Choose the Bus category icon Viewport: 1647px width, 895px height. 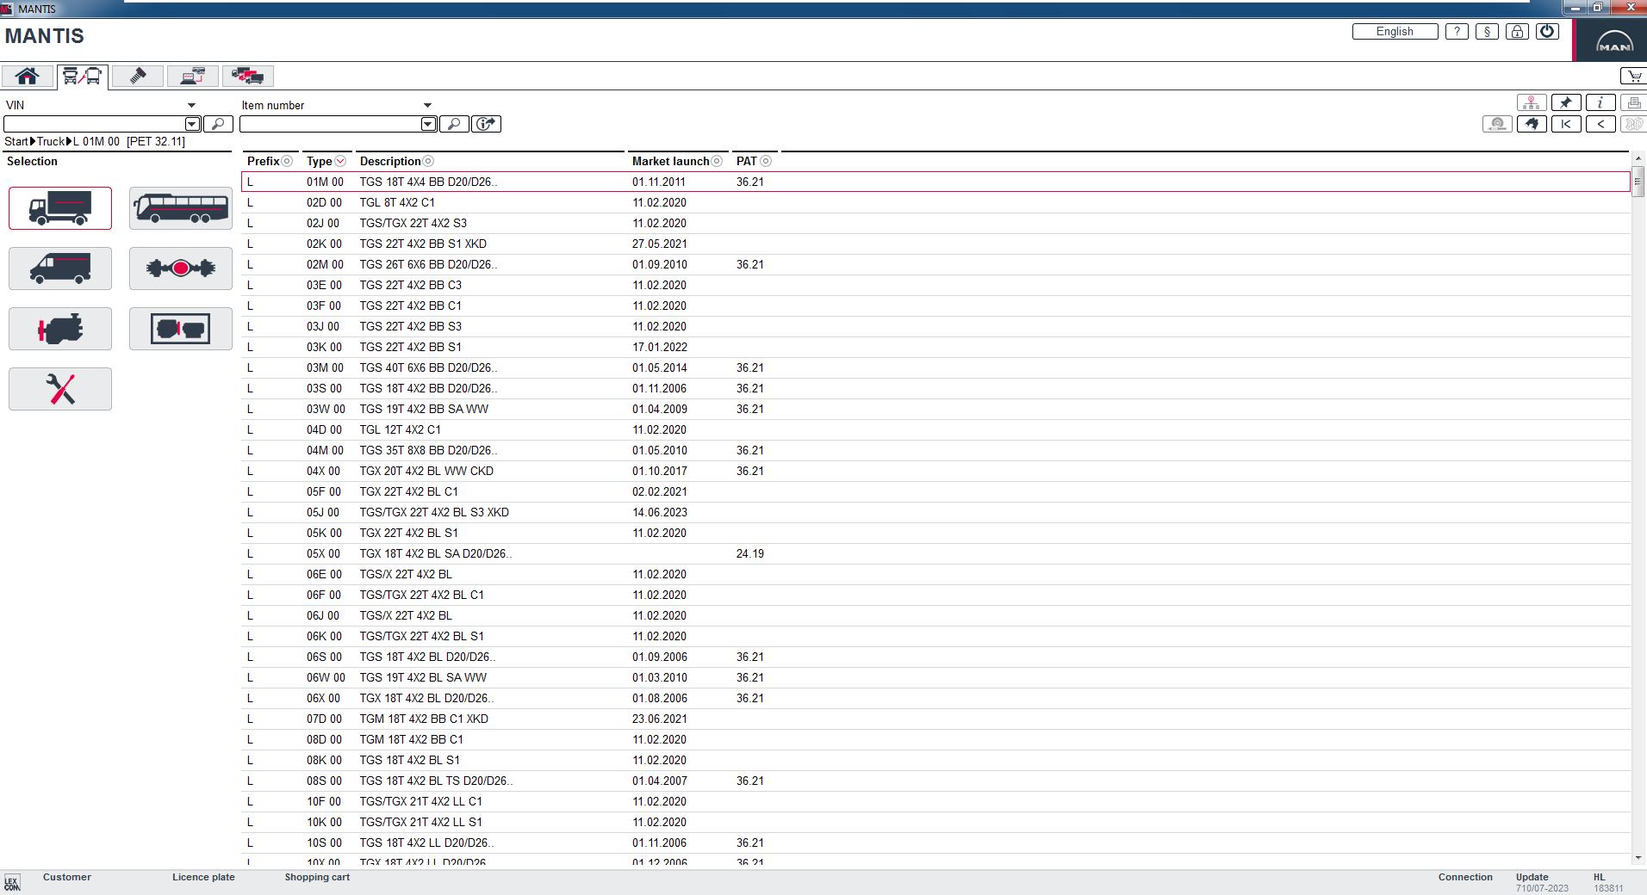pos(180,207)
